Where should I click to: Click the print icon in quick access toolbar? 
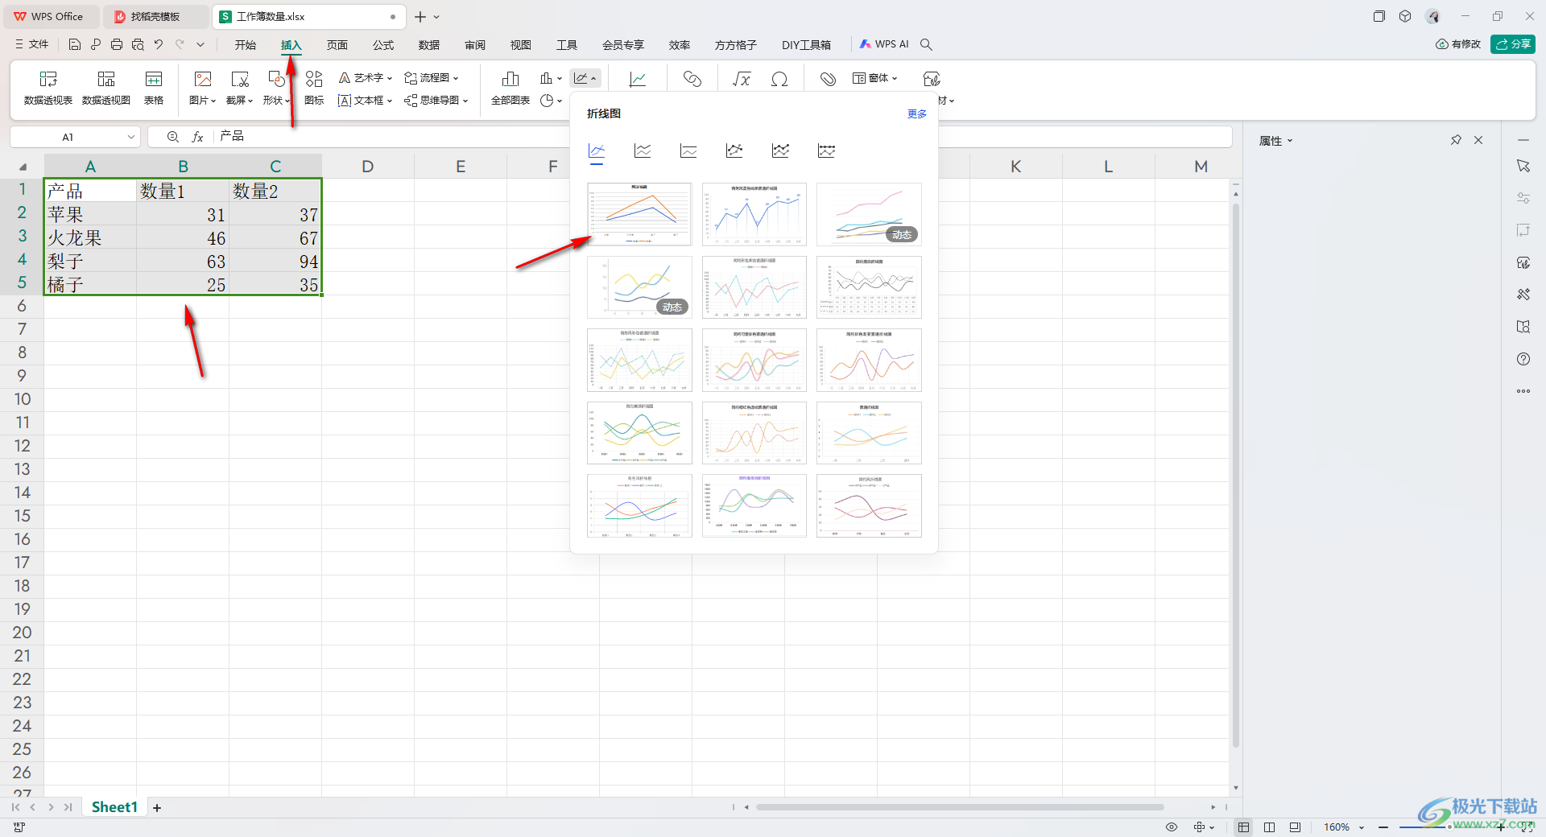point(117,45)
